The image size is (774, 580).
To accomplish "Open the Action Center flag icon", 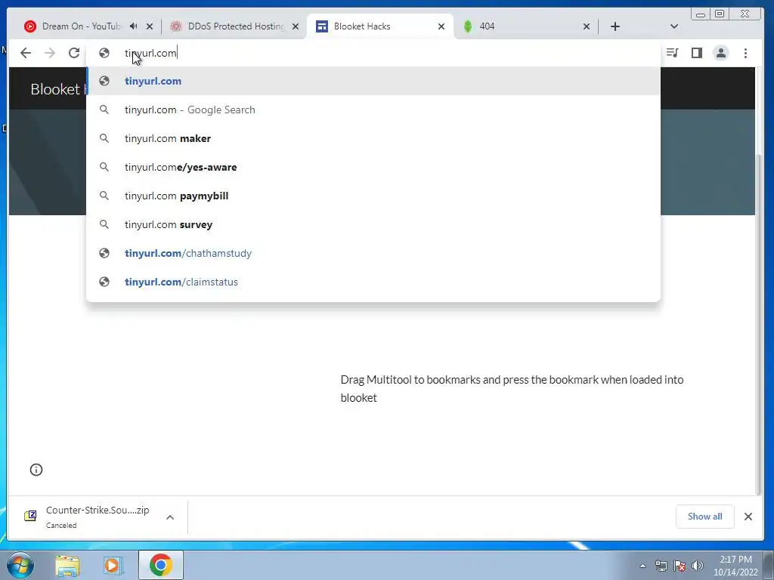I will click(680, 566).
